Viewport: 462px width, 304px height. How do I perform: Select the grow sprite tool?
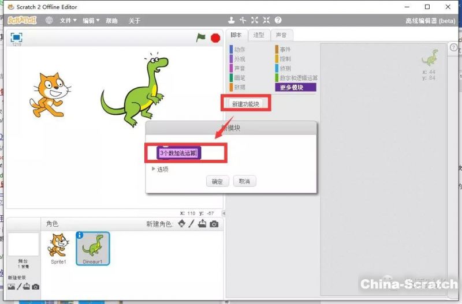coord(255,20)
